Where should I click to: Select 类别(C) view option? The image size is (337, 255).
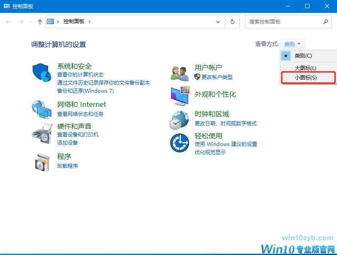click(x=309, y=56)
